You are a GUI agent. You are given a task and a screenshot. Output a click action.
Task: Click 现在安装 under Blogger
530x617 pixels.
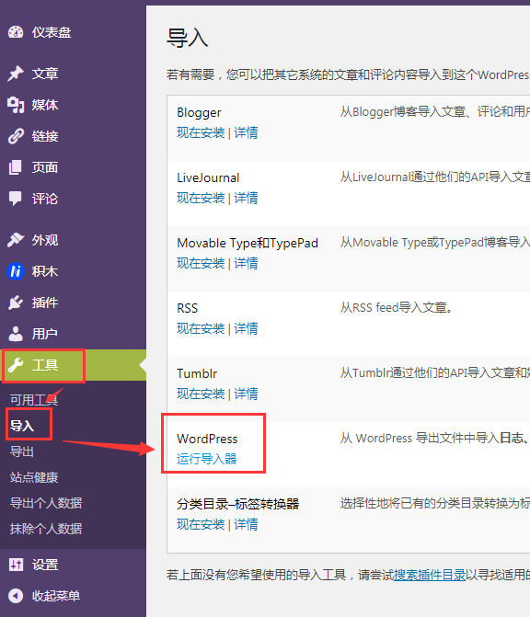(x=201, y=132)
